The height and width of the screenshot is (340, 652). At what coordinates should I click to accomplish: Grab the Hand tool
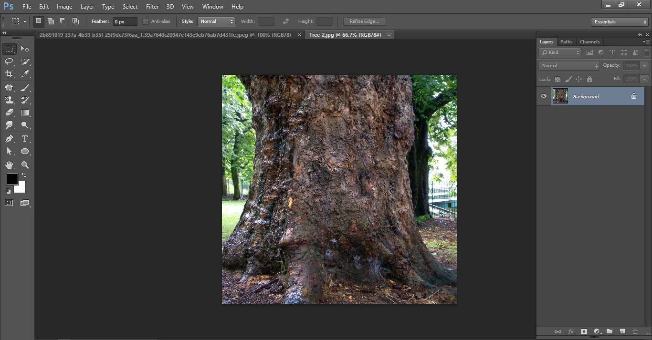(9, 165)
